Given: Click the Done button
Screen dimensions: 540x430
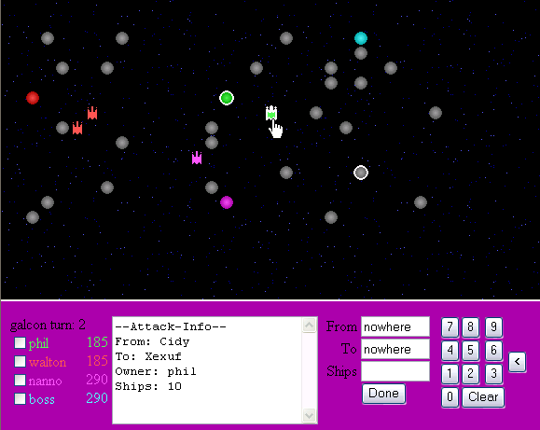Looking at the screenshot, I should click(x=383, y=394).
